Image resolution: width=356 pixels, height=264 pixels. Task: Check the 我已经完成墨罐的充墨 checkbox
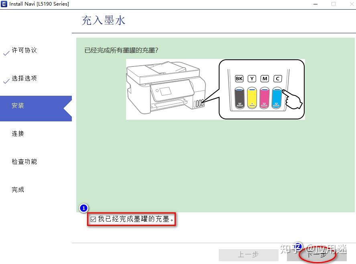[x=93, y=219]
